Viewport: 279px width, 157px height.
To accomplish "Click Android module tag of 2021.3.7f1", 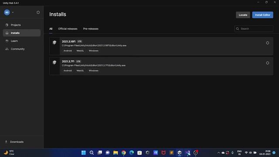I will 68,71.
